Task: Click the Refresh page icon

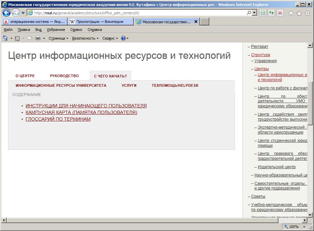Action: [271, 13]
